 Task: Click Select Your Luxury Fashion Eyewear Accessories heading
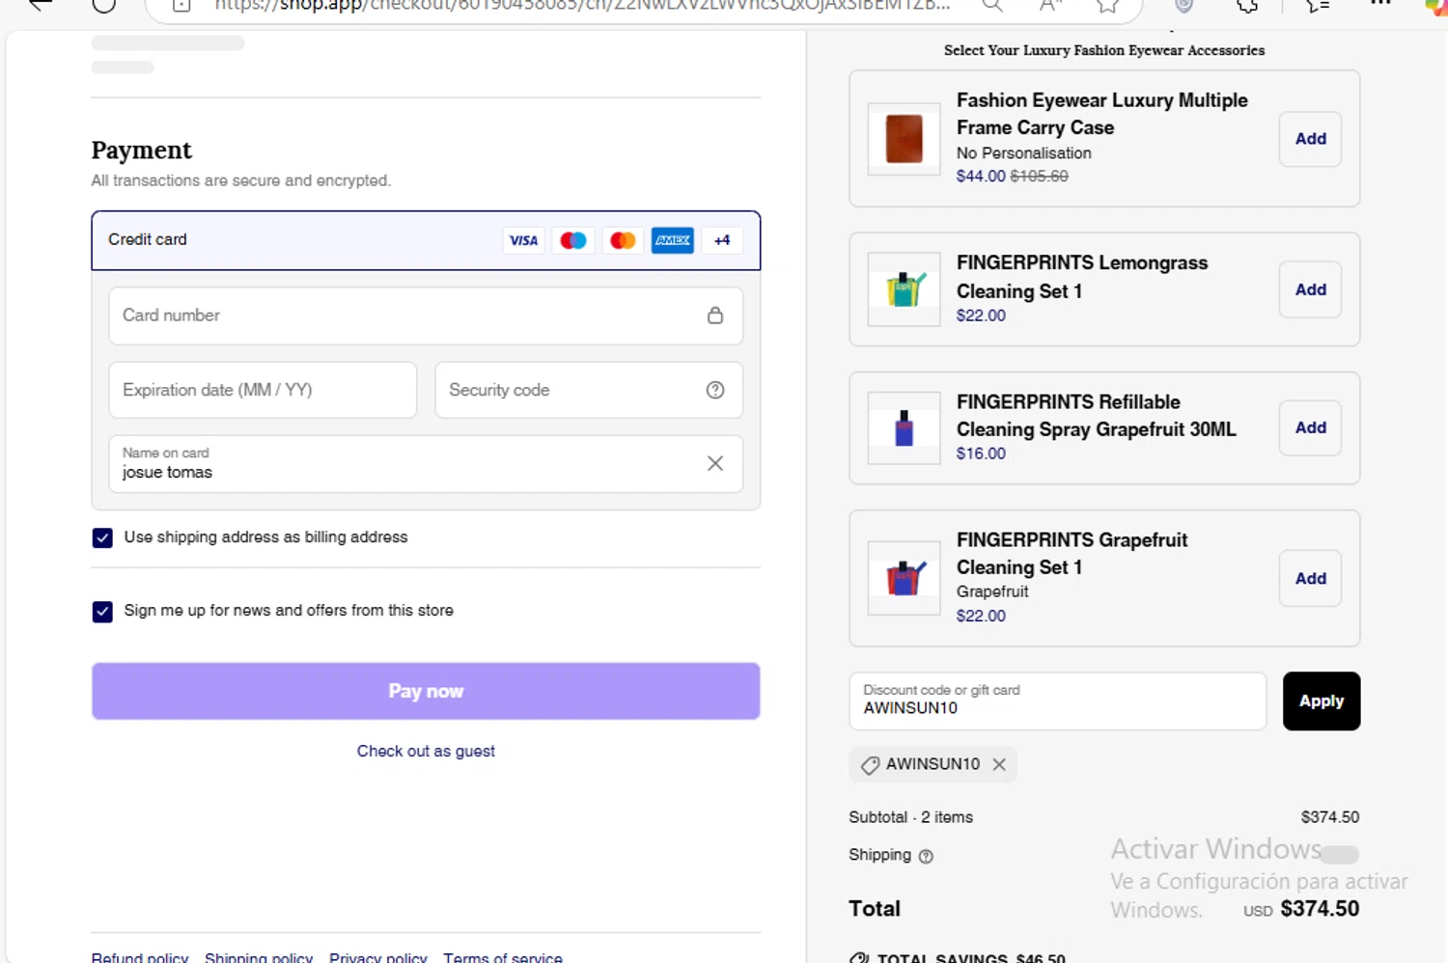1104,50
